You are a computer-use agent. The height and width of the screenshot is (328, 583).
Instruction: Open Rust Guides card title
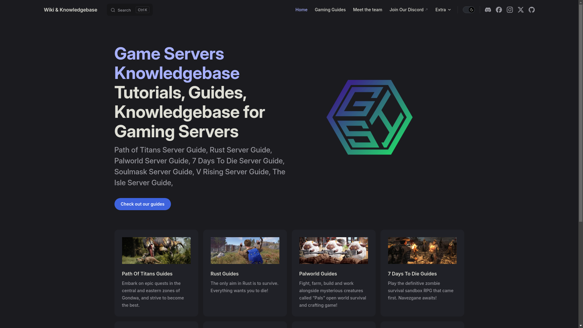224,274
